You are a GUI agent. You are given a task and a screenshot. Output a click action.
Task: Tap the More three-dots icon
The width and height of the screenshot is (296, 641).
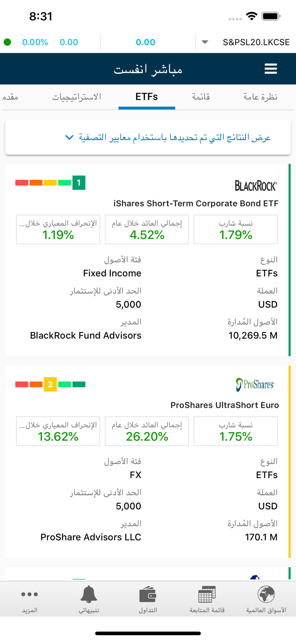[30, 595]
